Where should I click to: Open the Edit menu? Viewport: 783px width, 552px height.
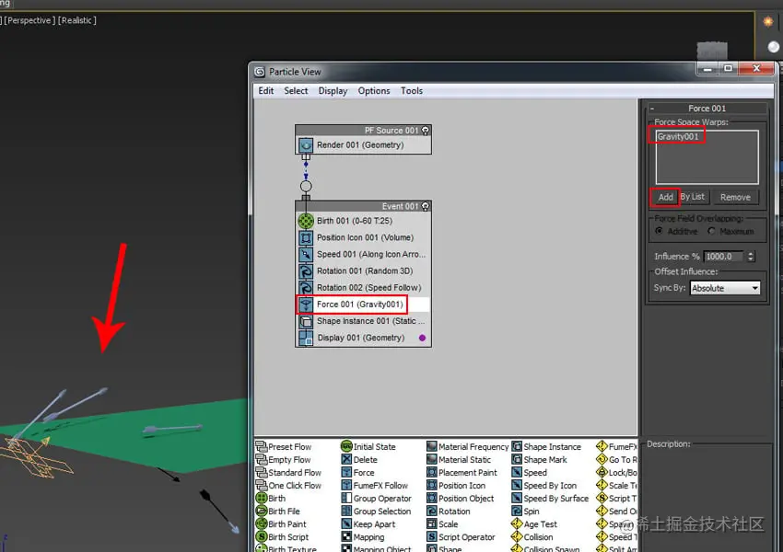click(265, 91)
